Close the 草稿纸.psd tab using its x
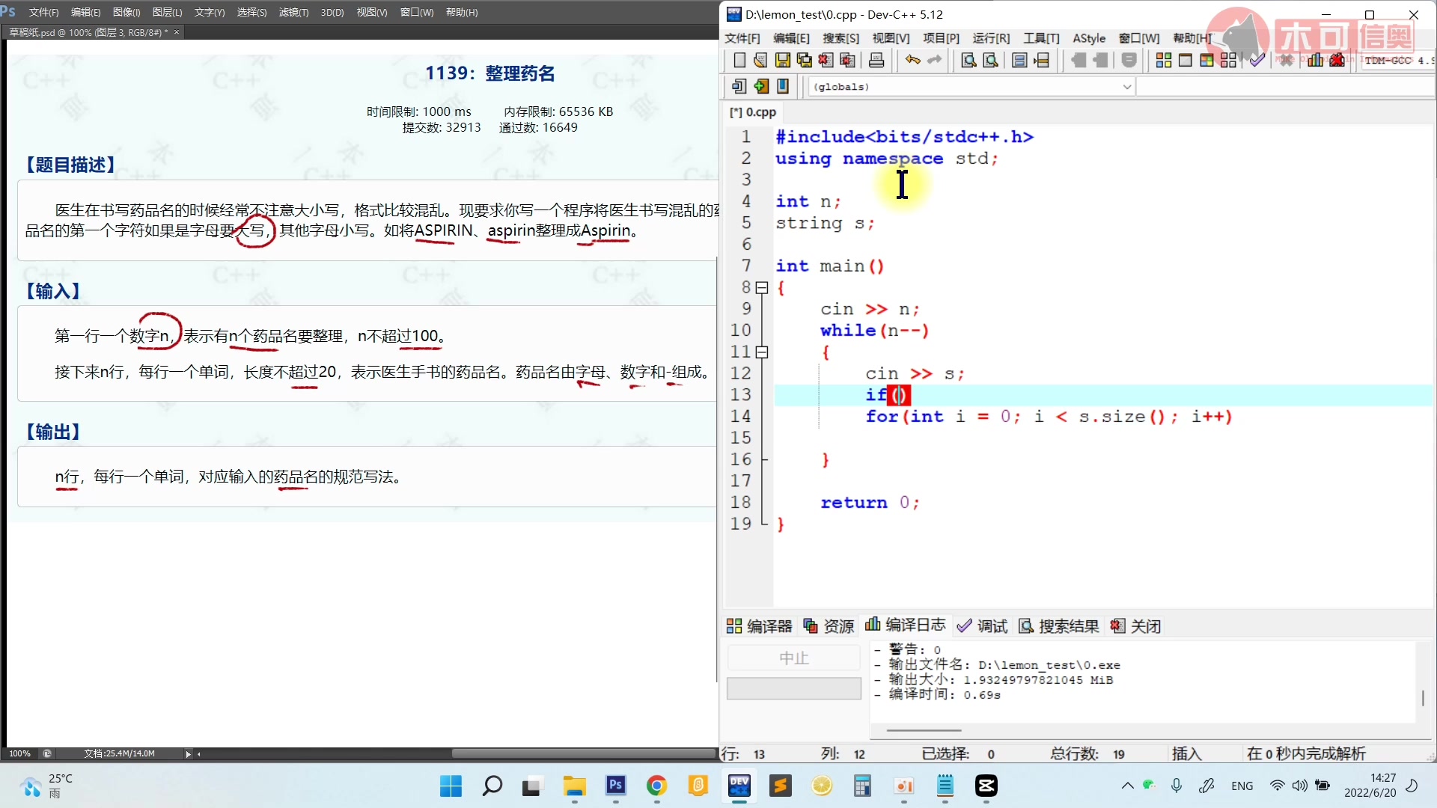Viewport: 1437px width, 808px height. pyautogui.click(x=177, y=32)
